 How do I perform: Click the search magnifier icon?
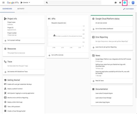pos(47,3)
